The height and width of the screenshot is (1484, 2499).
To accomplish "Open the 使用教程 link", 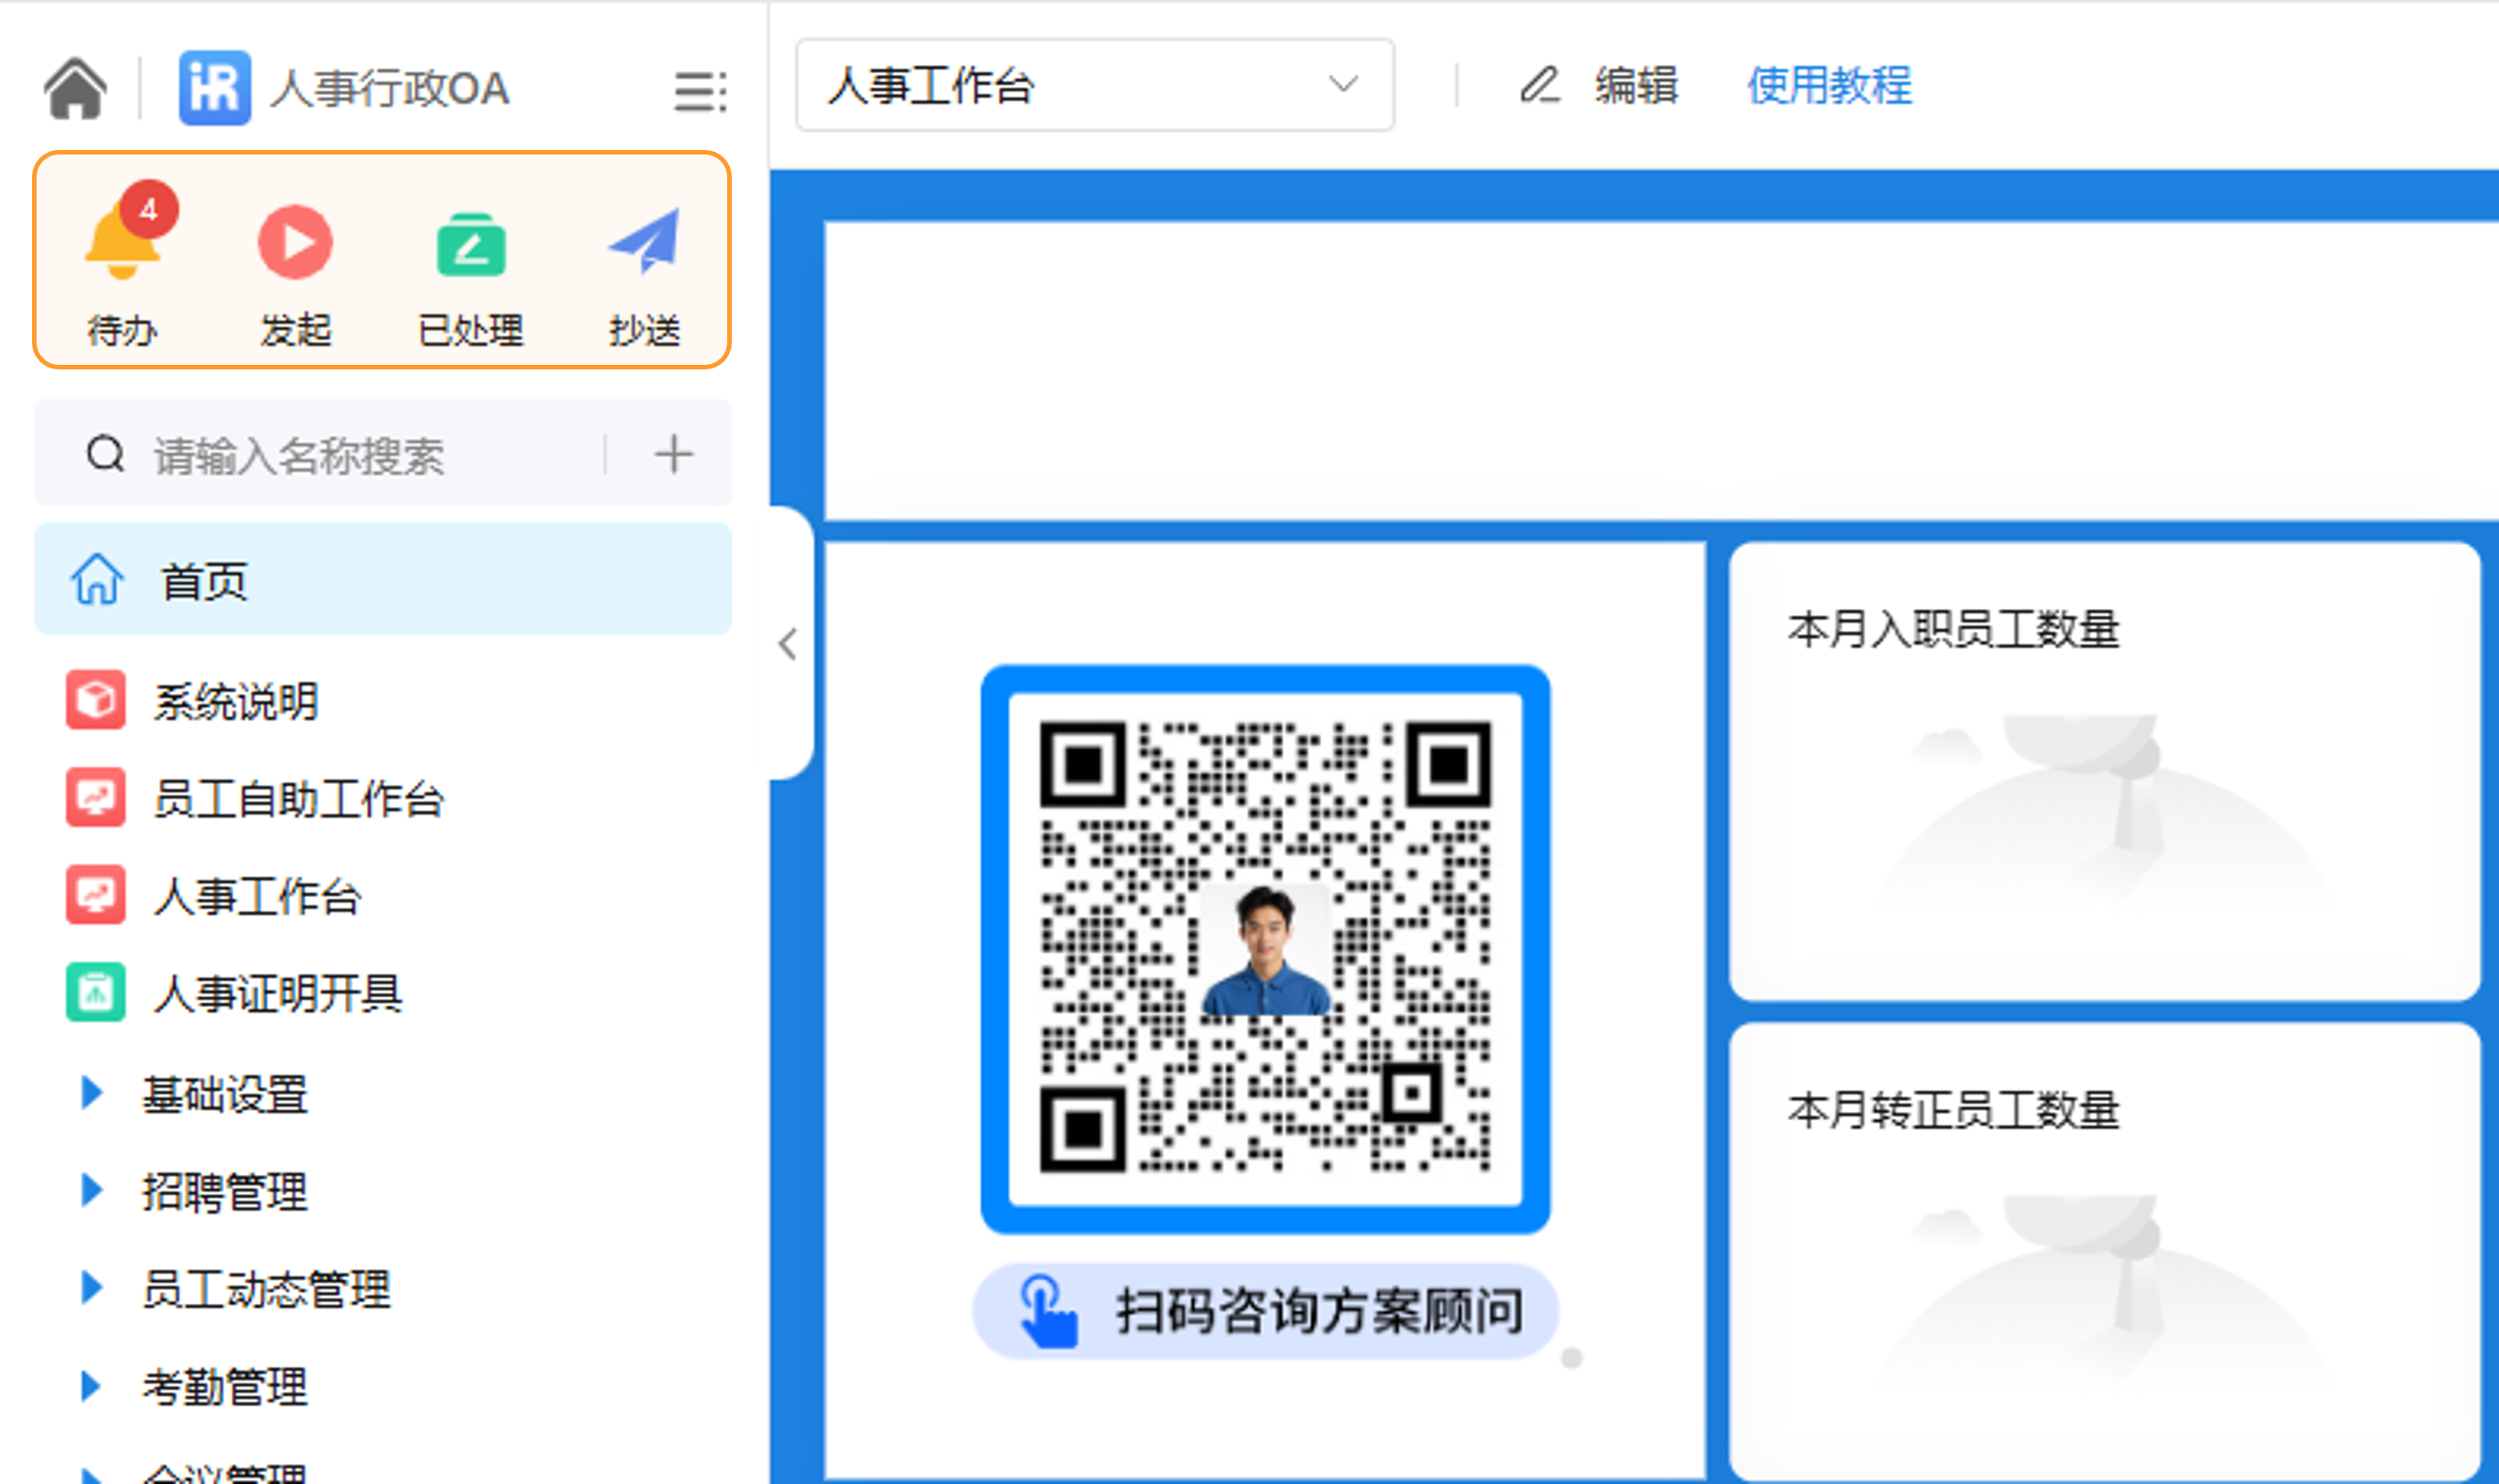I will 1829,85.
